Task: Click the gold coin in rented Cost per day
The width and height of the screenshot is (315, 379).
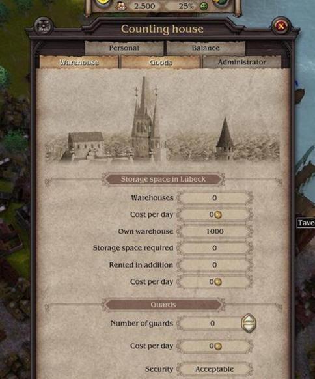Action: pos(218,282)
